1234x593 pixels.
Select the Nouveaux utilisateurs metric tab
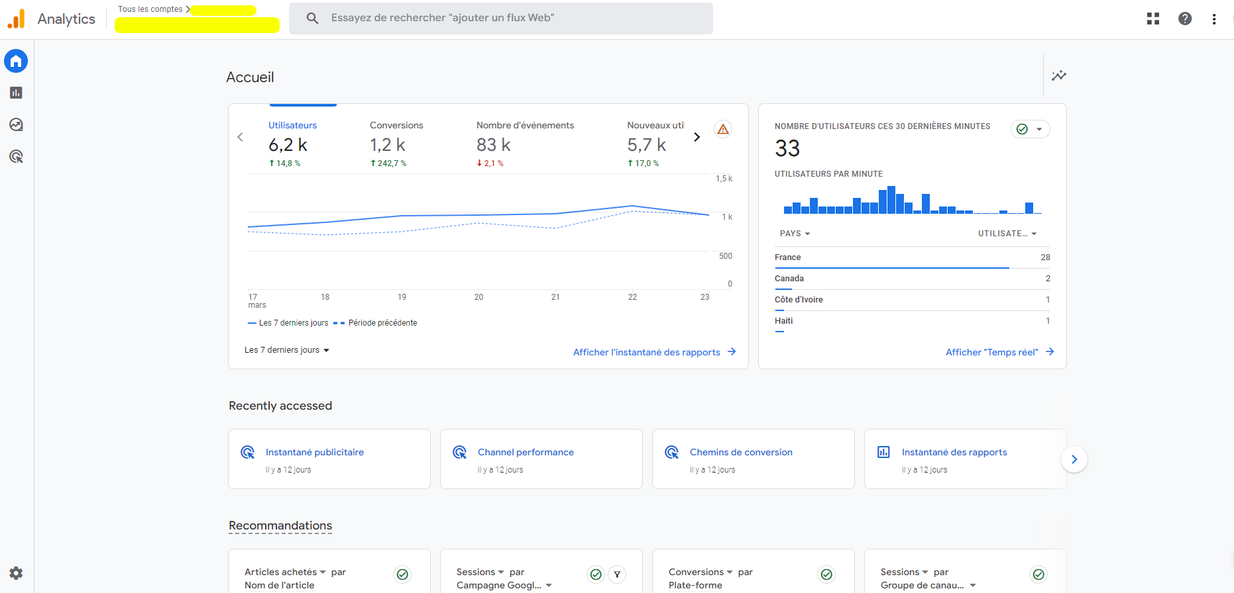click(655, 144)
